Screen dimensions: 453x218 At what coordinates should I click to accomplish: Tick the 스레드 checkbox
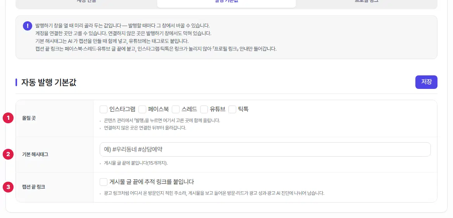pyautogui.click(x=176, y=109)
